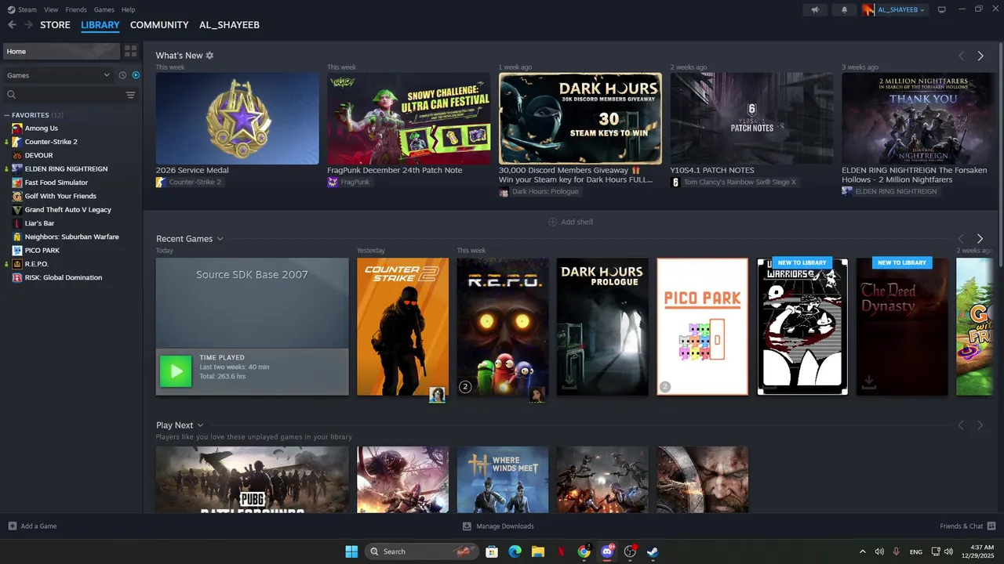This screenshot has height=564, width=1004.
Task: Expand the Games type dropdown
Action: tap(59, 75)
